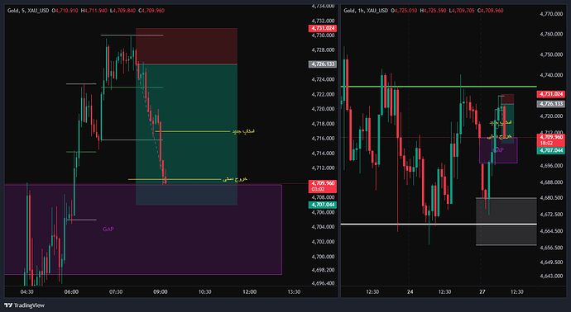Select the H4,725.590 high value in 1h legend
571x312 pixels.
433,11
